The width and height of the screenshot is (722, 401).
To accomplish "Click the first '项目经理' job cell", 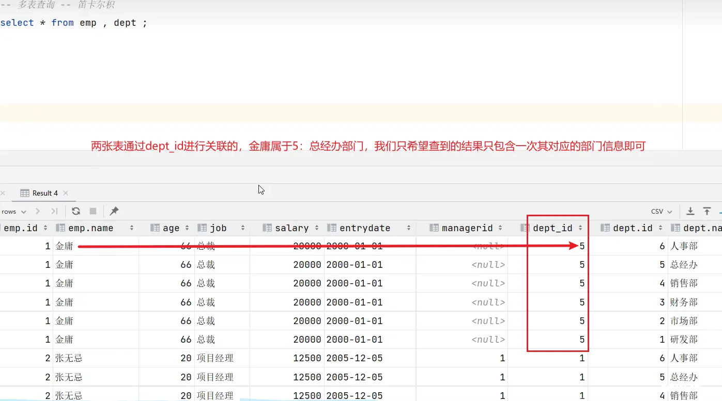I will coord(215,358).
